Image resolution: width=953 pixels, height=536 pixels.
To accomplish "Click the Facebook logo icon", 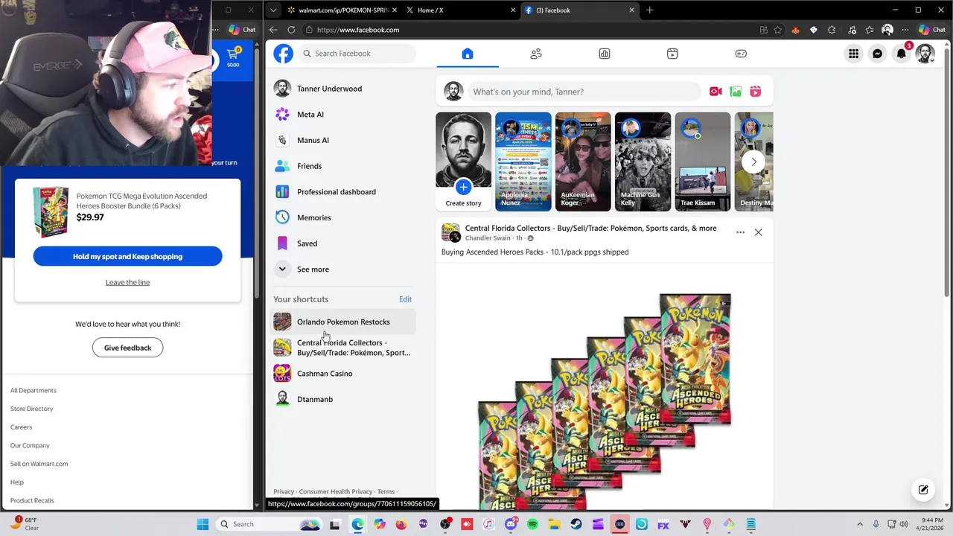I will pos(283,54).
